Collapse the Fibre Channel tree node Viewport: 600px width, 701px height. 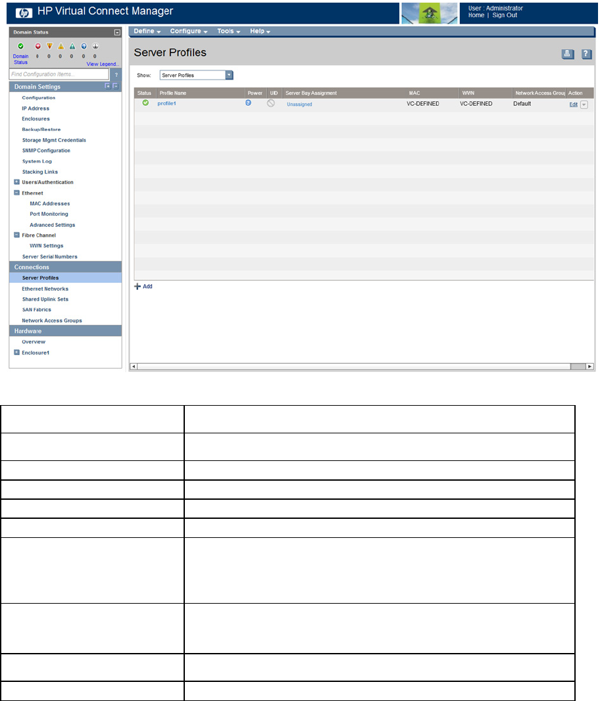(16, 235)
